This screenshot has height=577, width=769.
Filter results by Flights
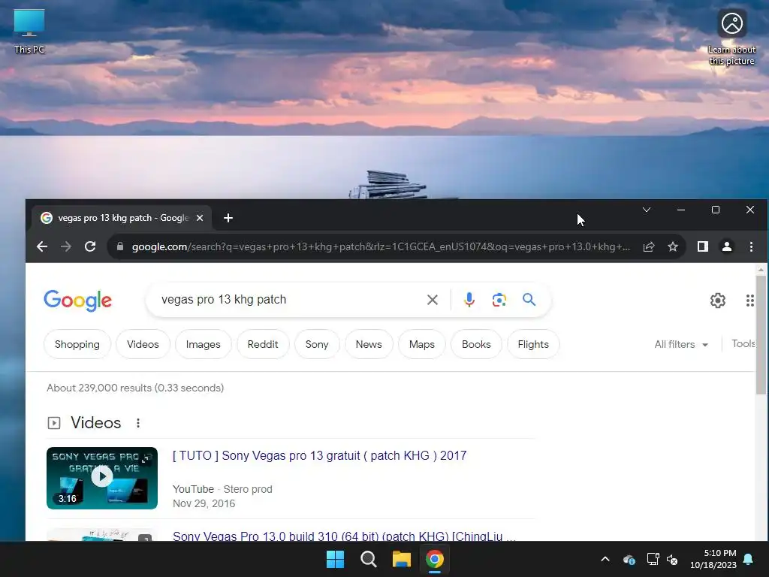pos(533,344)
